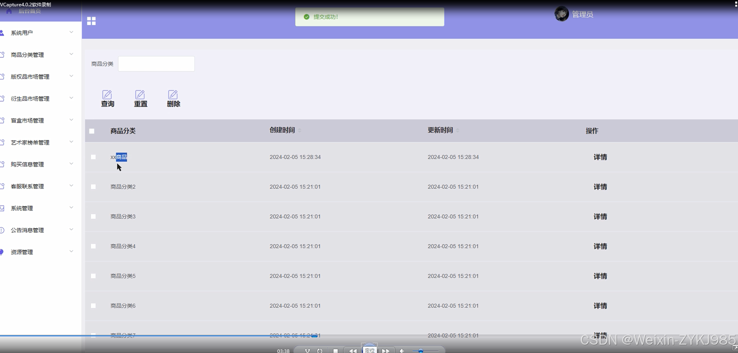
Task: Click the 删除 delete icon button
Action: [x=173, y=99]
